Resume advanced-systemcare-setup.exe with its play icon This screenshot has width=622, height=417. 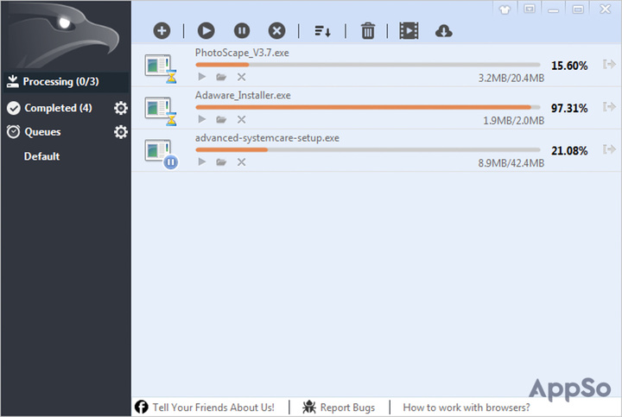point(202,161)
